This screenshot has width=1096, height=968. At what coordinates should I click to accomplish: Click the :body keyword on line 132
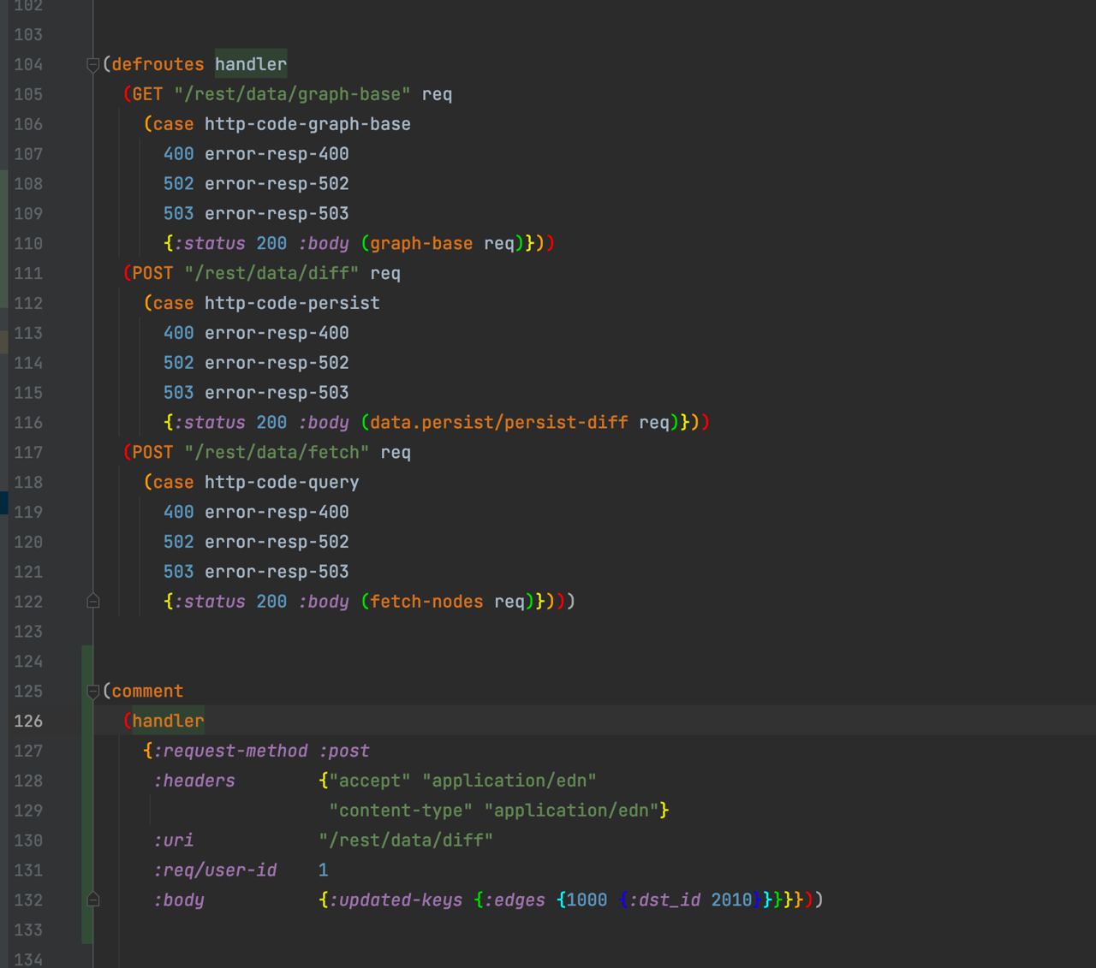click(179, 900)
